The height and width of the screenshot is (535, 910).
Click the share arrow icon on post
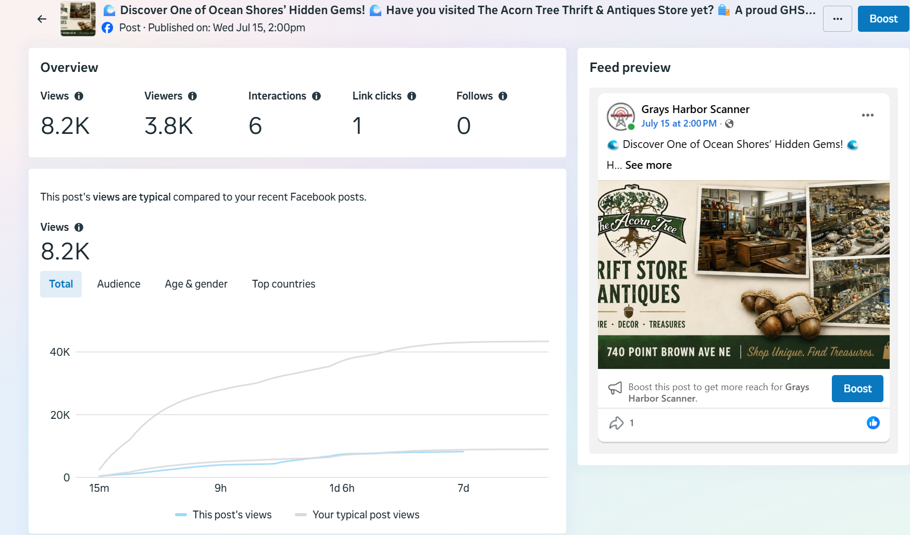click(x=616, y=423)
